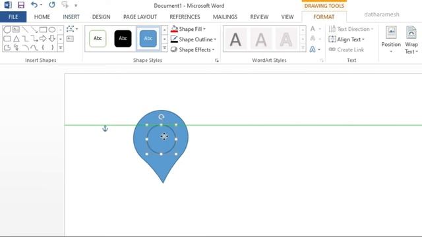Apply the white outlined Abc shape style
422x237 pixels.
(98, 38)
